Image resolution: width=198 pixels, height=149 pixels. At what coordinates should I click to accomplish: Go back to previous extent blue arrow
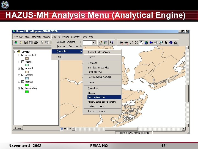click(x=151, y=42)
